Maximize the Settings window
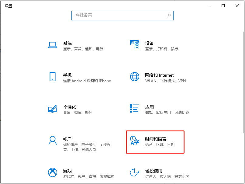Image resolution: width=245 pixels, height=184 pixels. click(x=223, y=6)
